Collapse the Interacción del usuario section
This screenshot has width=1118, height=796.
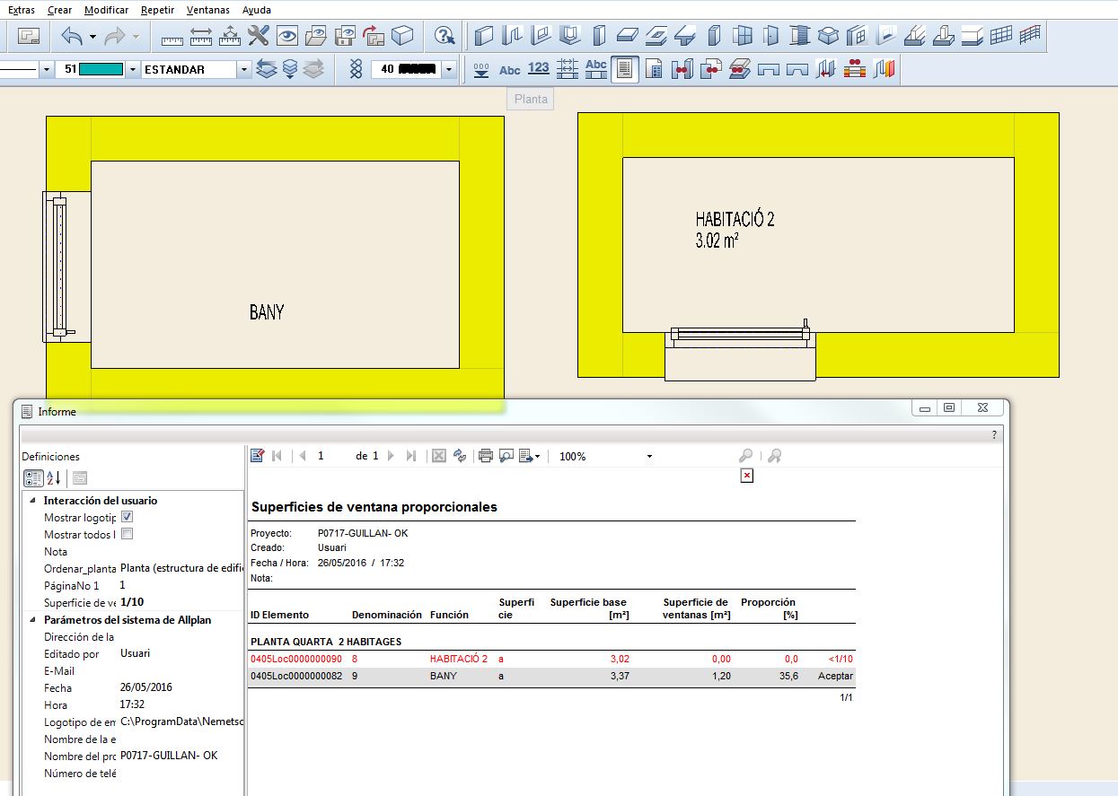coord(33,501)
